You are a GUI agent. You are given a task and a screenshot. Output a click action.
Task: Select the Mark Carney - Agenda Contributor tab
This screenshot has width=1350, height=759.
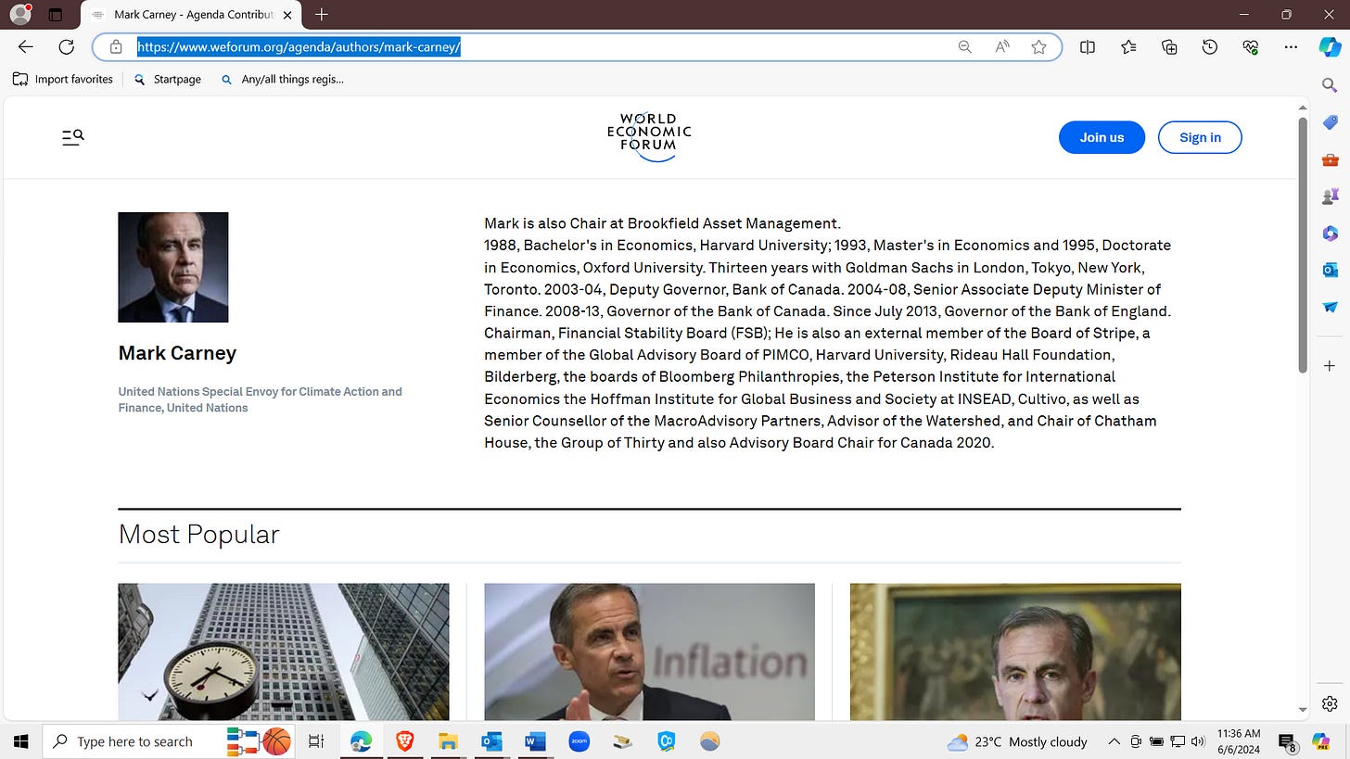pyautogui.click(x=191, y=15)
